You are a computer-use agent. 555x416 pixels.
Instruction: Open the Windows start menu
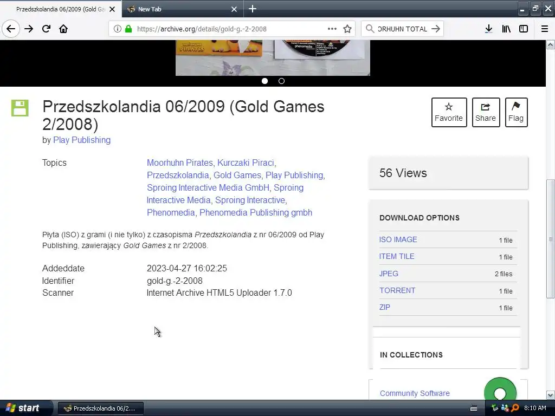25,408
